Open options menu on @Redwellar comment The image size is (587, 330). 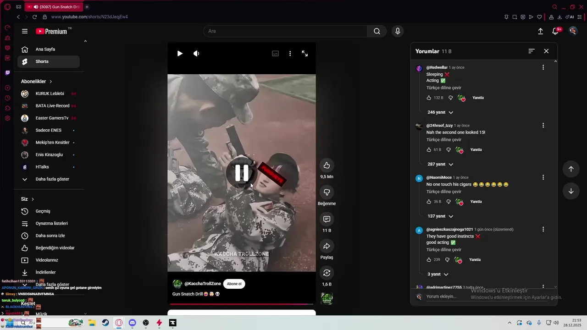pyautogui.click(x=543, y=67)
